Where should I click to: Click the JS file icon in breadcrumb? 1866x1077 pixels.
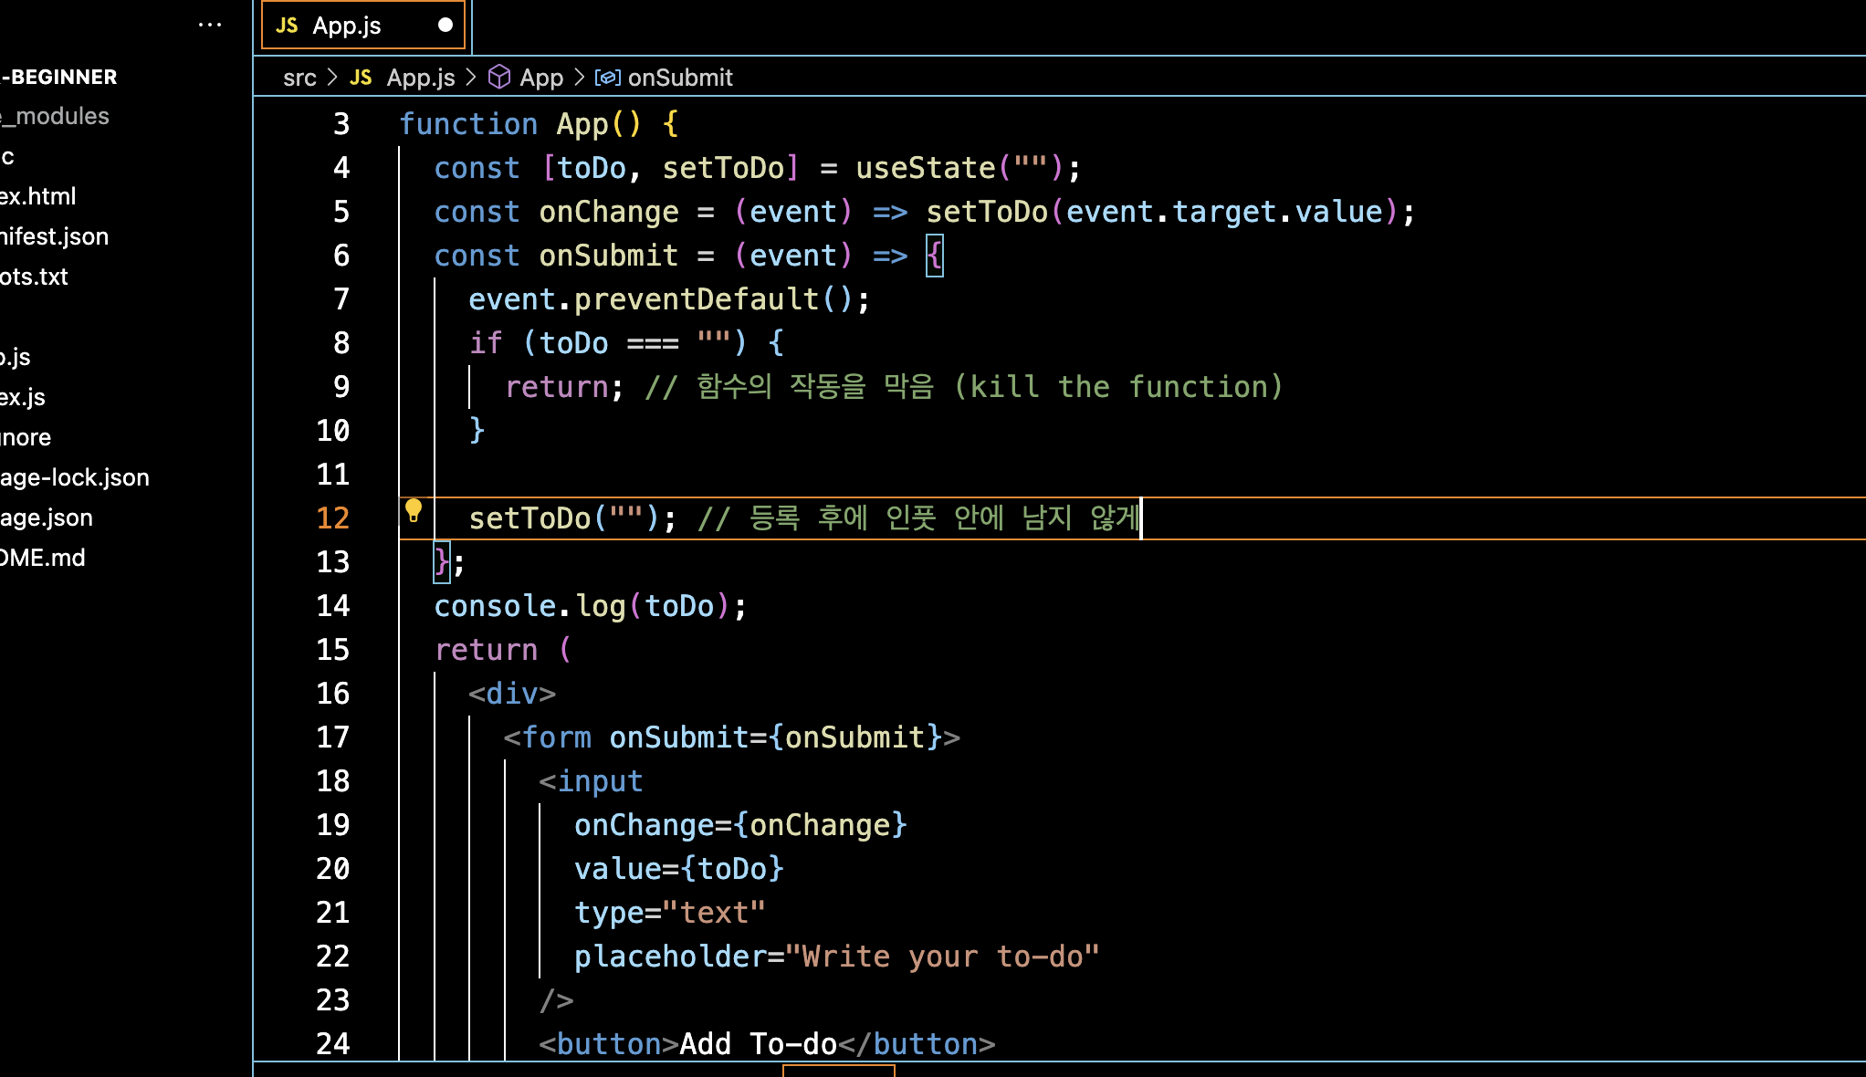[x=361, y=78]
